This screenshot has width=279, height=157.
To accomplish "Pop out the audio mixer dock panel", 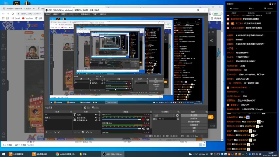I will click(x=151, y=112).
